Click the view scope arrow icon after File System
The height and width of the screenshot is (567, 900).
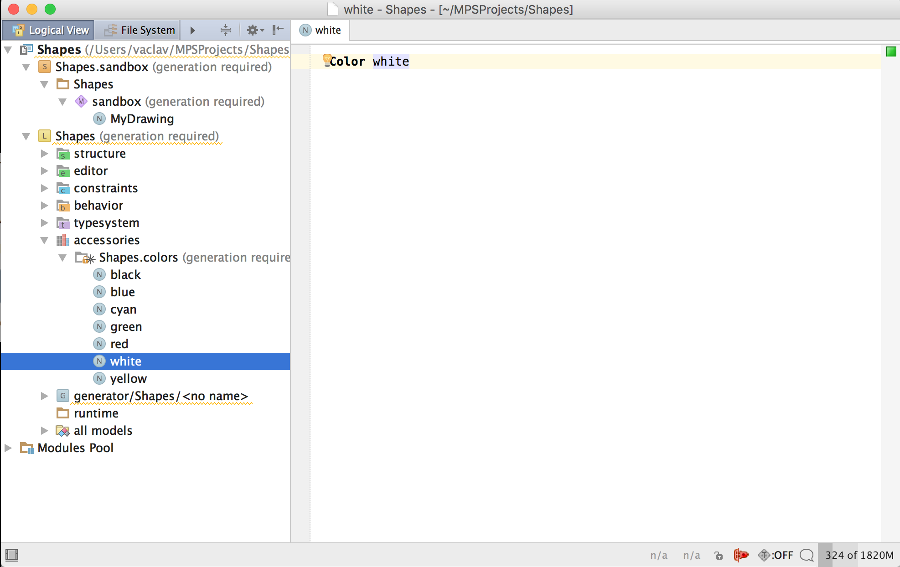click(x=192, y=30)
